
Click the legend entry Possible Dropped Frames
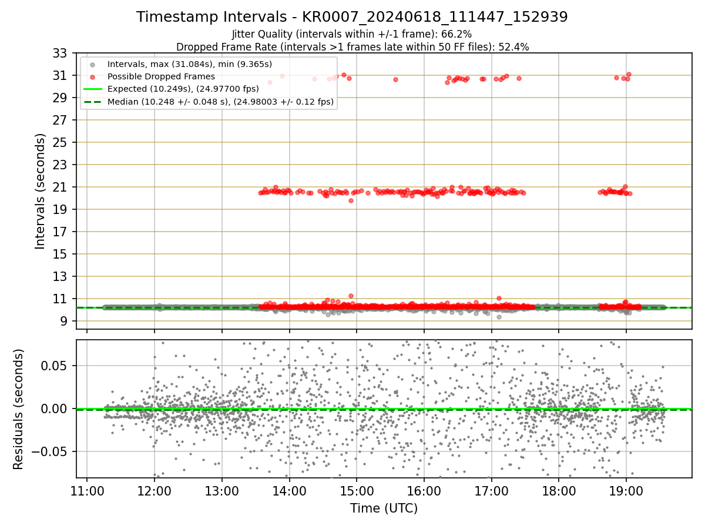(161, 76)
